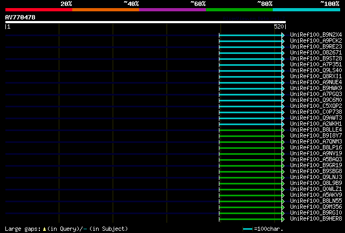
Task: Select the label UniRef100_B9GR19
Action: (x=316, y=166)
